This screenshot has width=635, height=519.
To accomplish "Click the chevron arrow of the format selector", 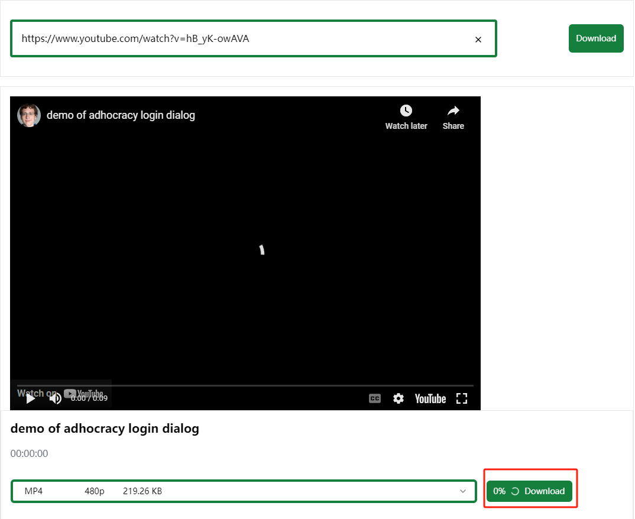I will pyautogui.click(x=462, y=491).
